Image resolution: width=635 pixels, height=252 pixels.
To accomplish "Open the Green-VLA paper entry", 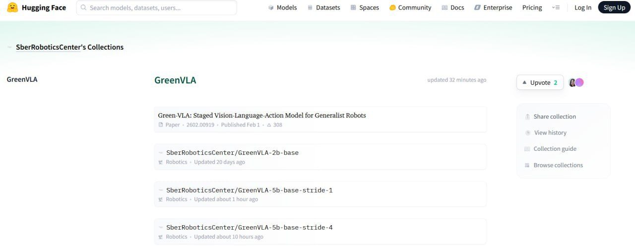I will pos(261,116).
